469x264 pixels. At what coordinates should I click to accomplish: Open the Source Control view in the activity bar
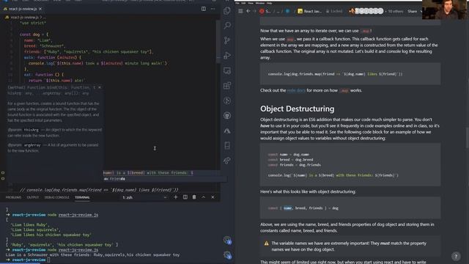click(227, 40)
